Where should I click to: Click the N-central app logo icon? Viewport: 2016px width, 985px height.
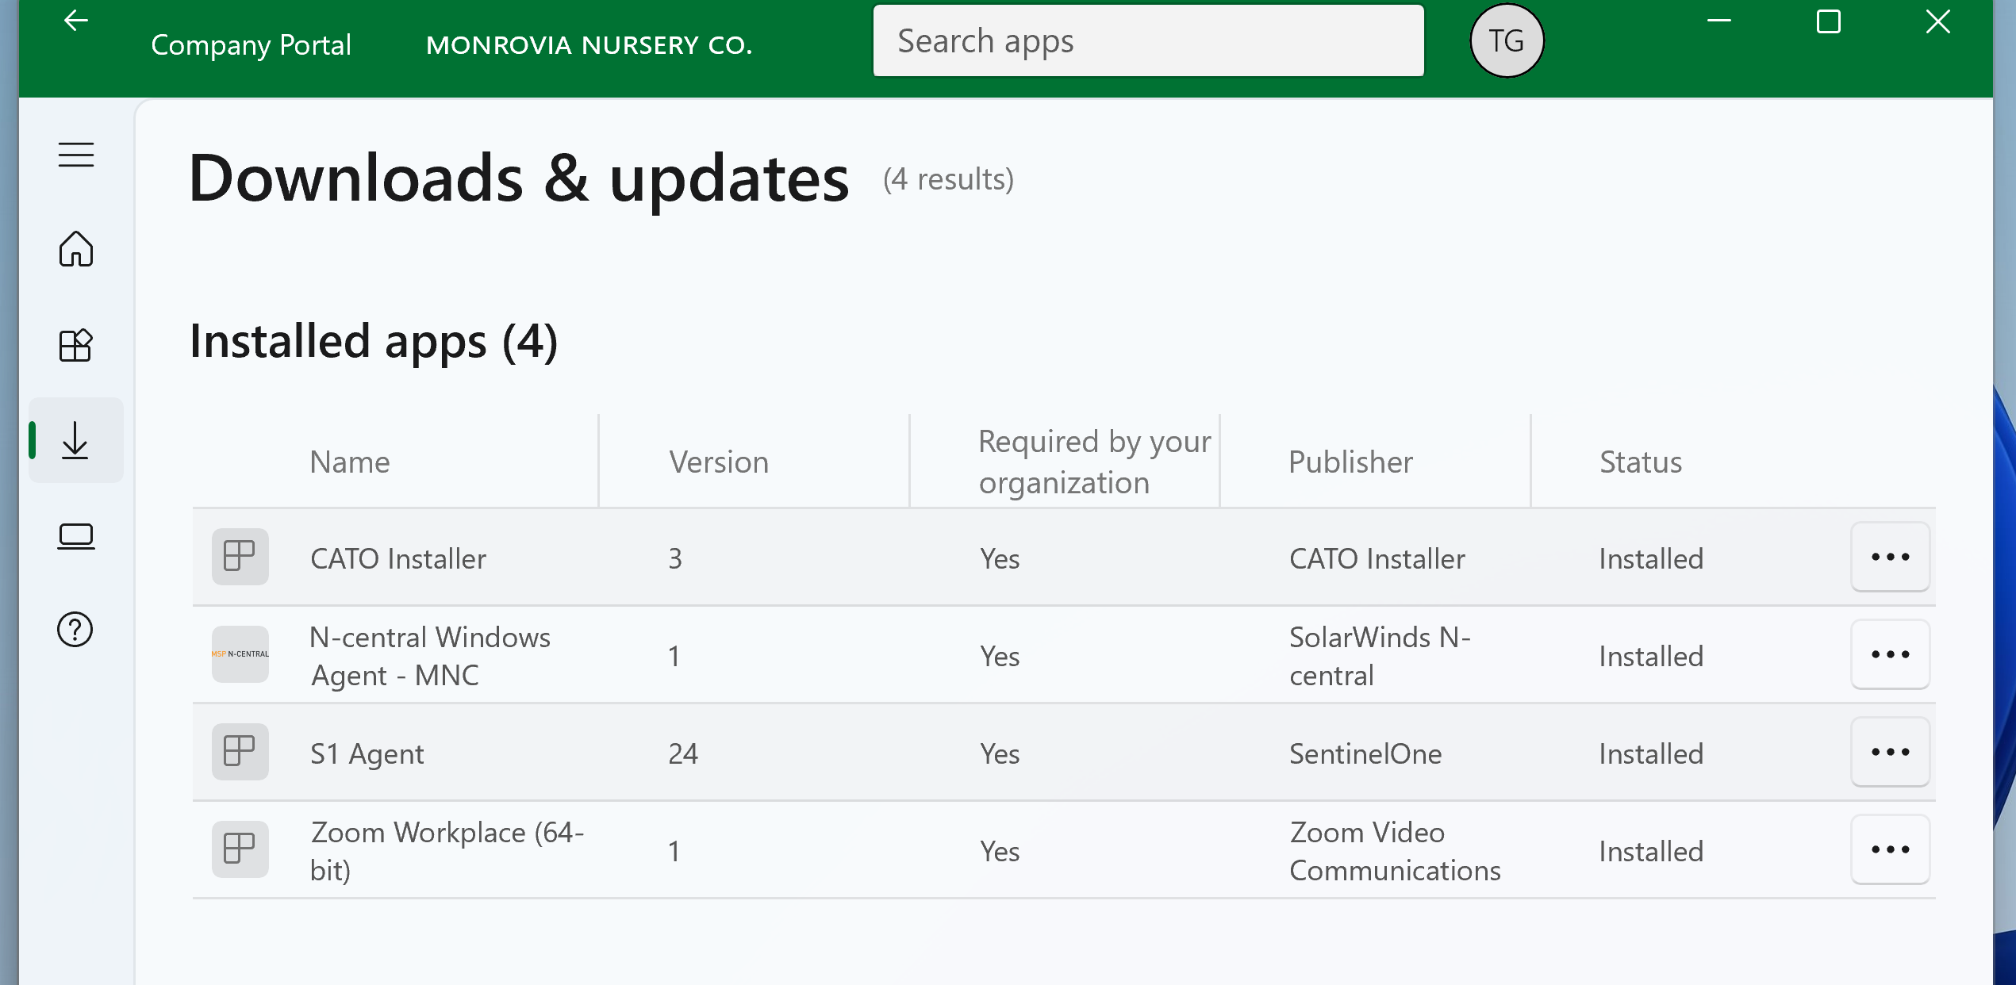[x=240, y=654]
